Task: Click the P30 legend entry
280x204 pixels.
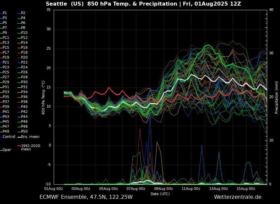Action: pyautogui.click(x=24, y=82)
